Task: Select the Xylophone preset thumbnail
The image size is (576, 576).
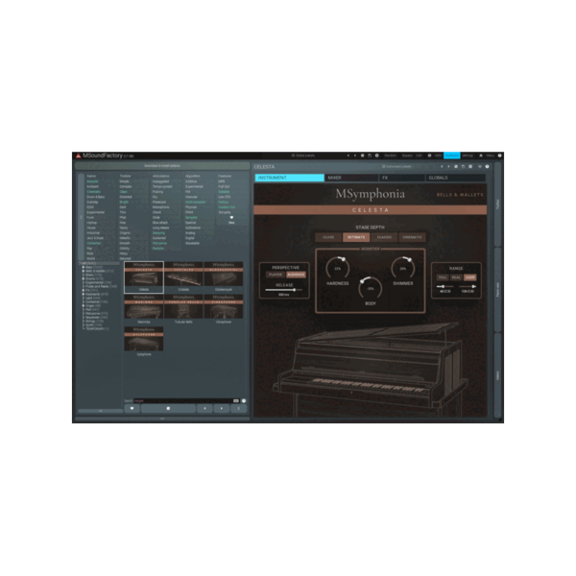Action: pyautogui.click(x=144, y=341)
